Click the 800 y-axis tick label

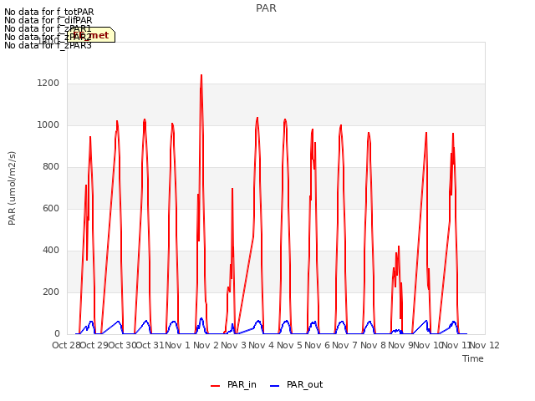51,167
